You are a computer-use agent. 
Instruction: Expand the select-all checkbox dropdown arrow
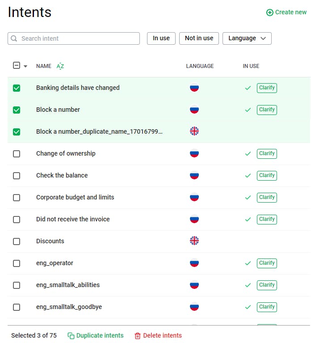click(x=25, y=66)
